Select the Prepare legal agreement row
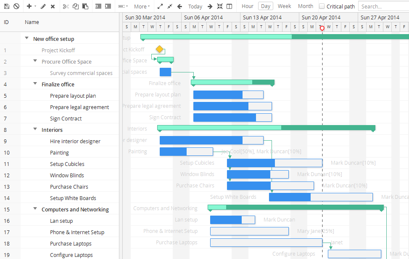The image size is (409, 259). click(x=59, y=107)
